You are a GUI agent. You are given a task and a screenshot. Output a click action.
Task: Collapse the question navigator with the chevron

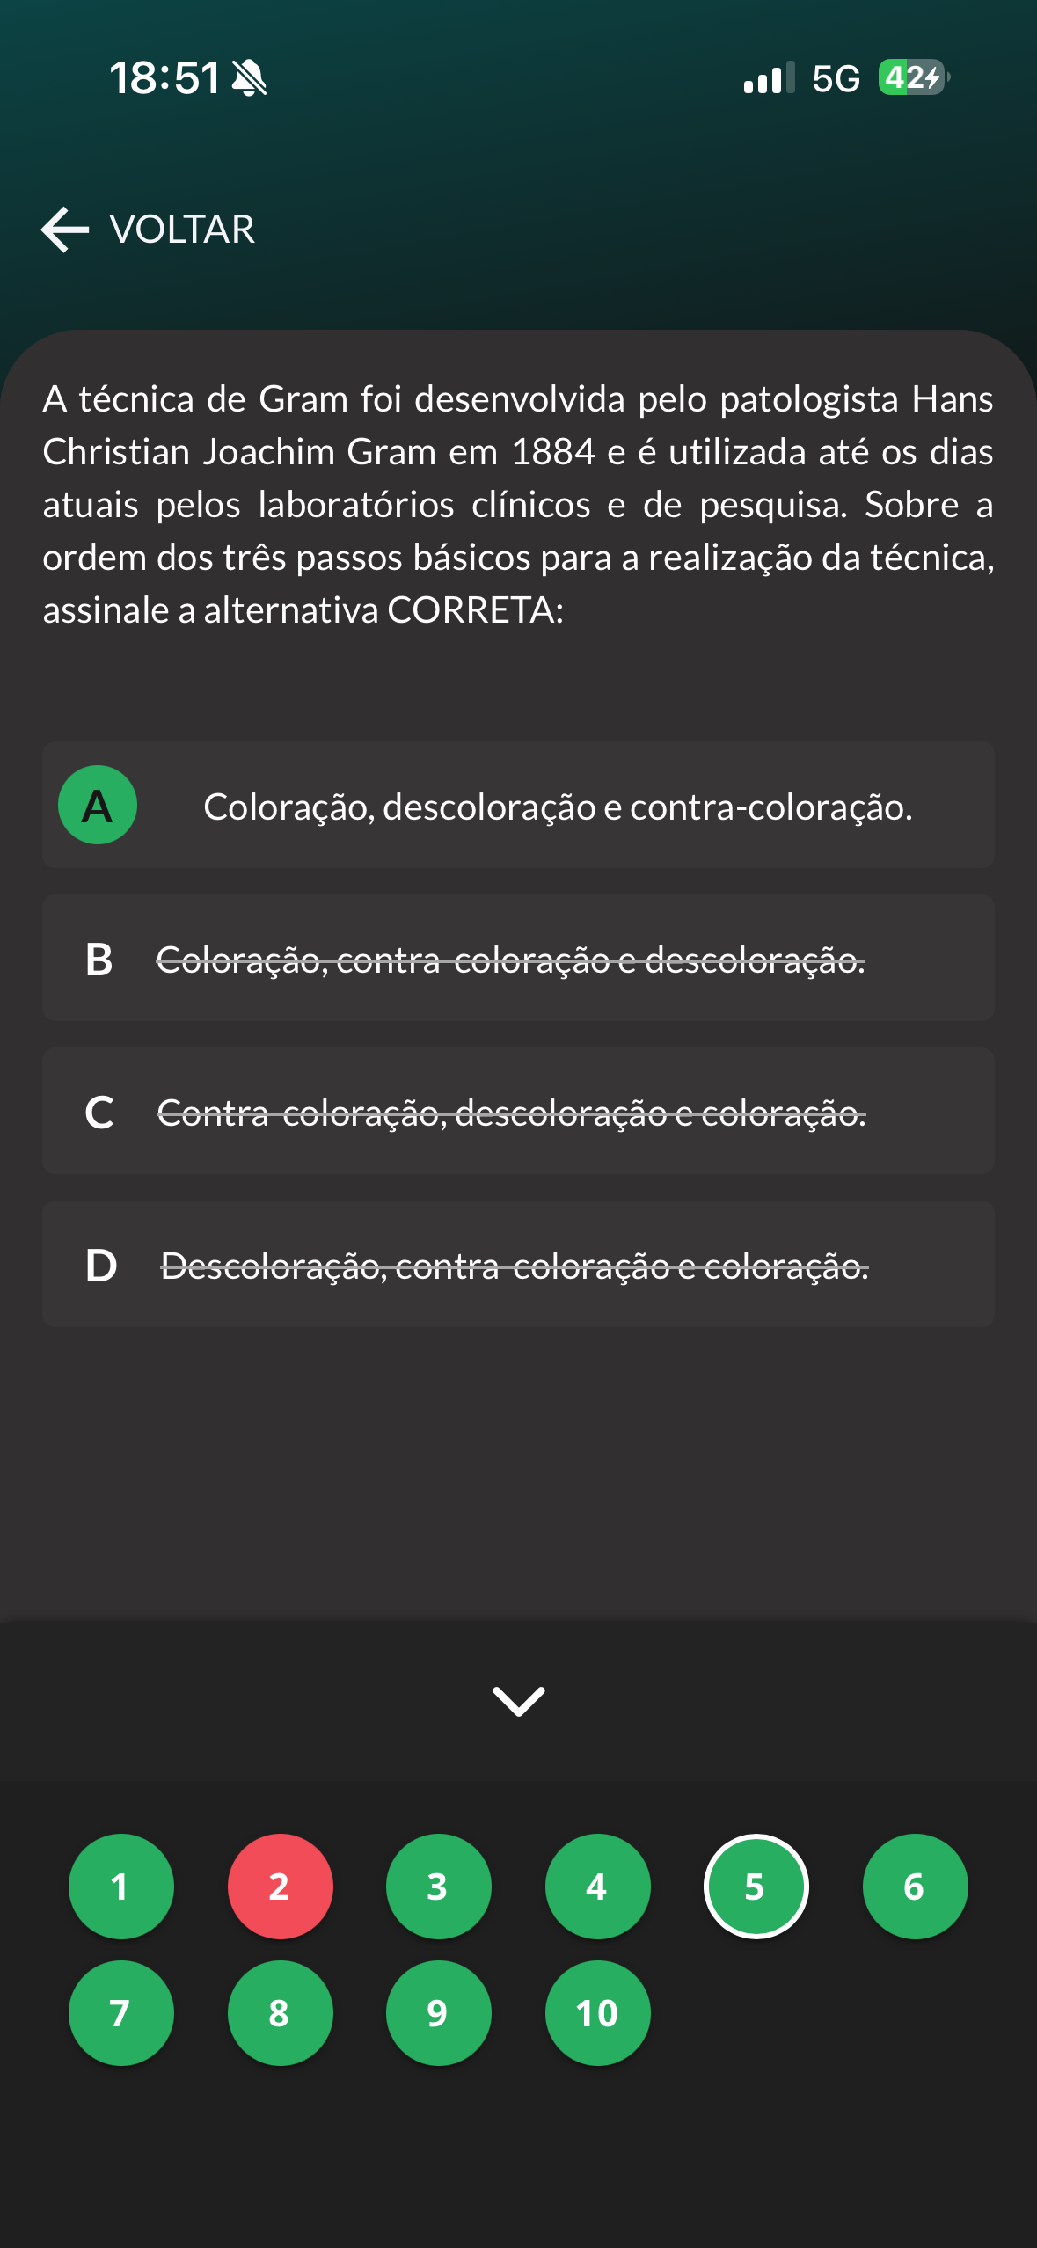coord(518,1701)
